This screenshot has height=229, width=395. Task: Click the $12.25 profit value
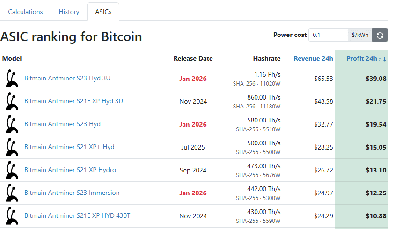tap(376, 193)
